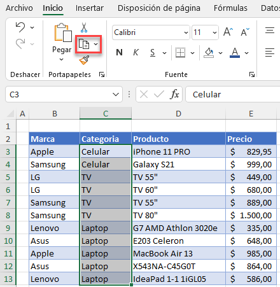The width and height of the screenshot is (280, 287).
Task: Click the Copy icon
Action: [84, 44]
